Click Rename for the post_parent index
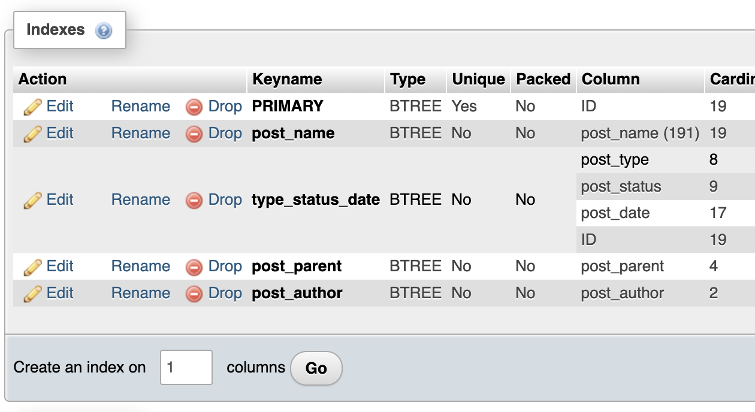 tap(141, 266)
